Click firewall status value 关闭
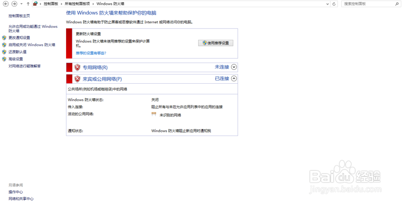 tap(155, 100)
